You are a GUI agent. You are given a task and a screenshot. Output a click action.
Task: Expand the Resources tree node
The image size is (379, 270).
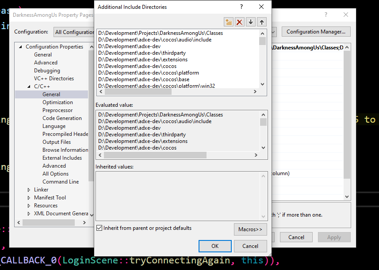click(29, 206)
